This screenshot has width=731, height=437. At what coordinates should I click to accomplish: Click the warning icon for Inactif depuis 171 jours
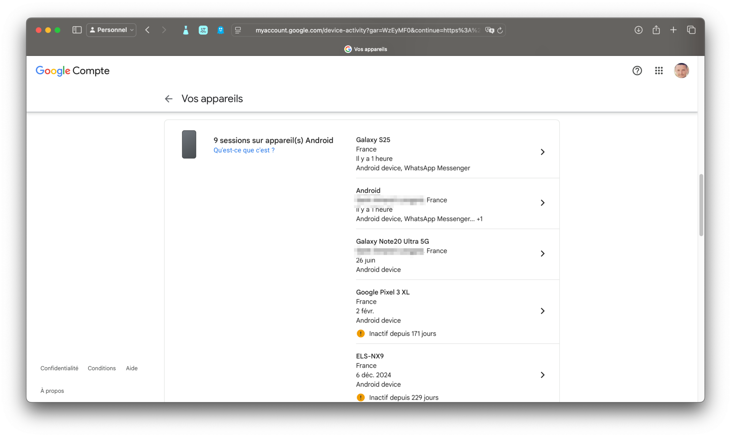point(361,334)
